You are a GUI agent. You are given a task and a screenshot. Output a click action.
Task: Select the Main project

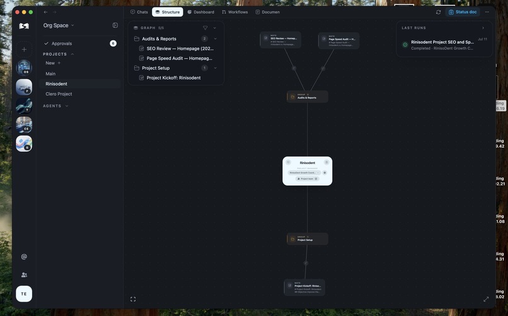(50, 74)
